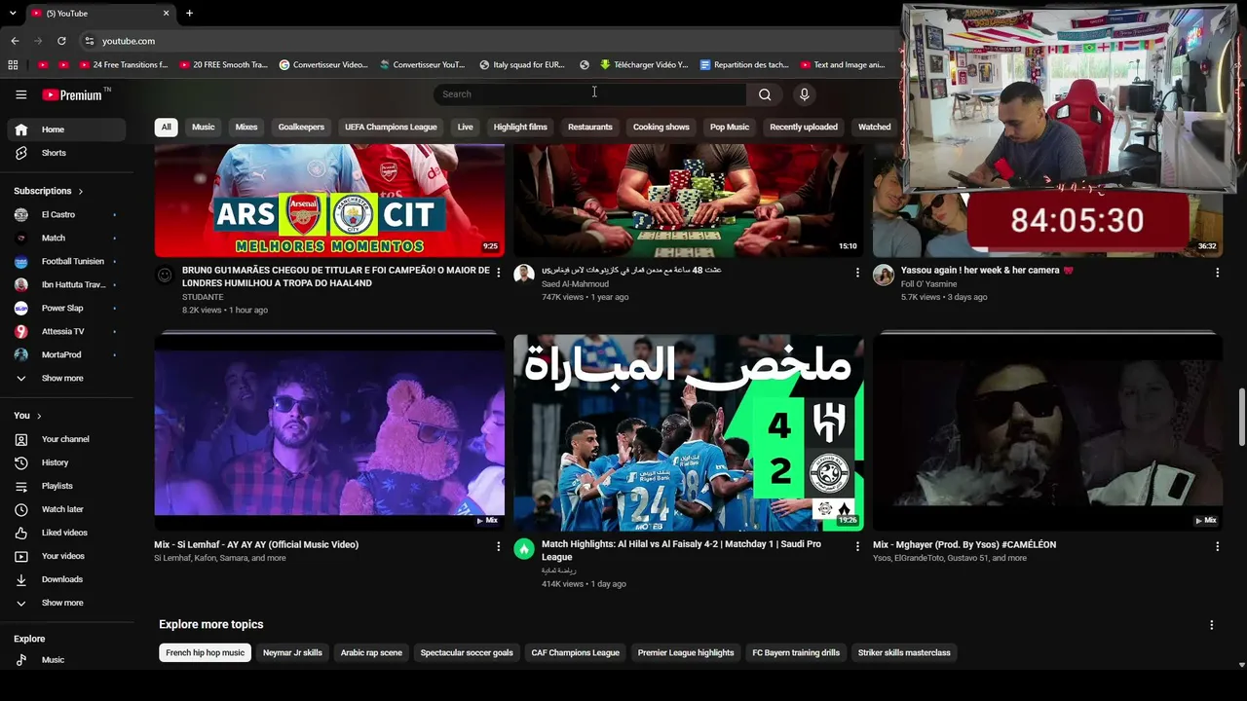
Task: Select the Cooking shows filter chip
Action: (661, 127)
